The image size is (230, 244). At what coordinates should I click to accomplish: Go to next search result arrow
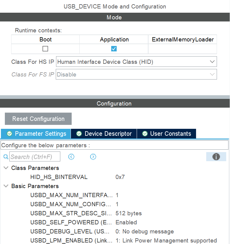pos(93,157)
